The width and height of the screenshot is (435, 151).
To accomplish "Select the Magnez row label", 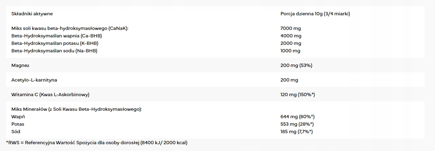I will coord(20,66).
